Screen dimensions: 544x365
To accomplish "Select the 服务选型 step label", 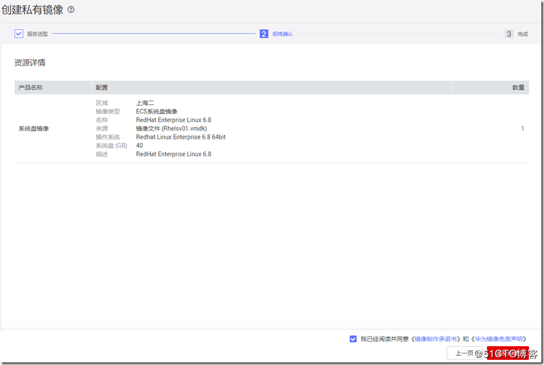I will [x=38, y=34].
